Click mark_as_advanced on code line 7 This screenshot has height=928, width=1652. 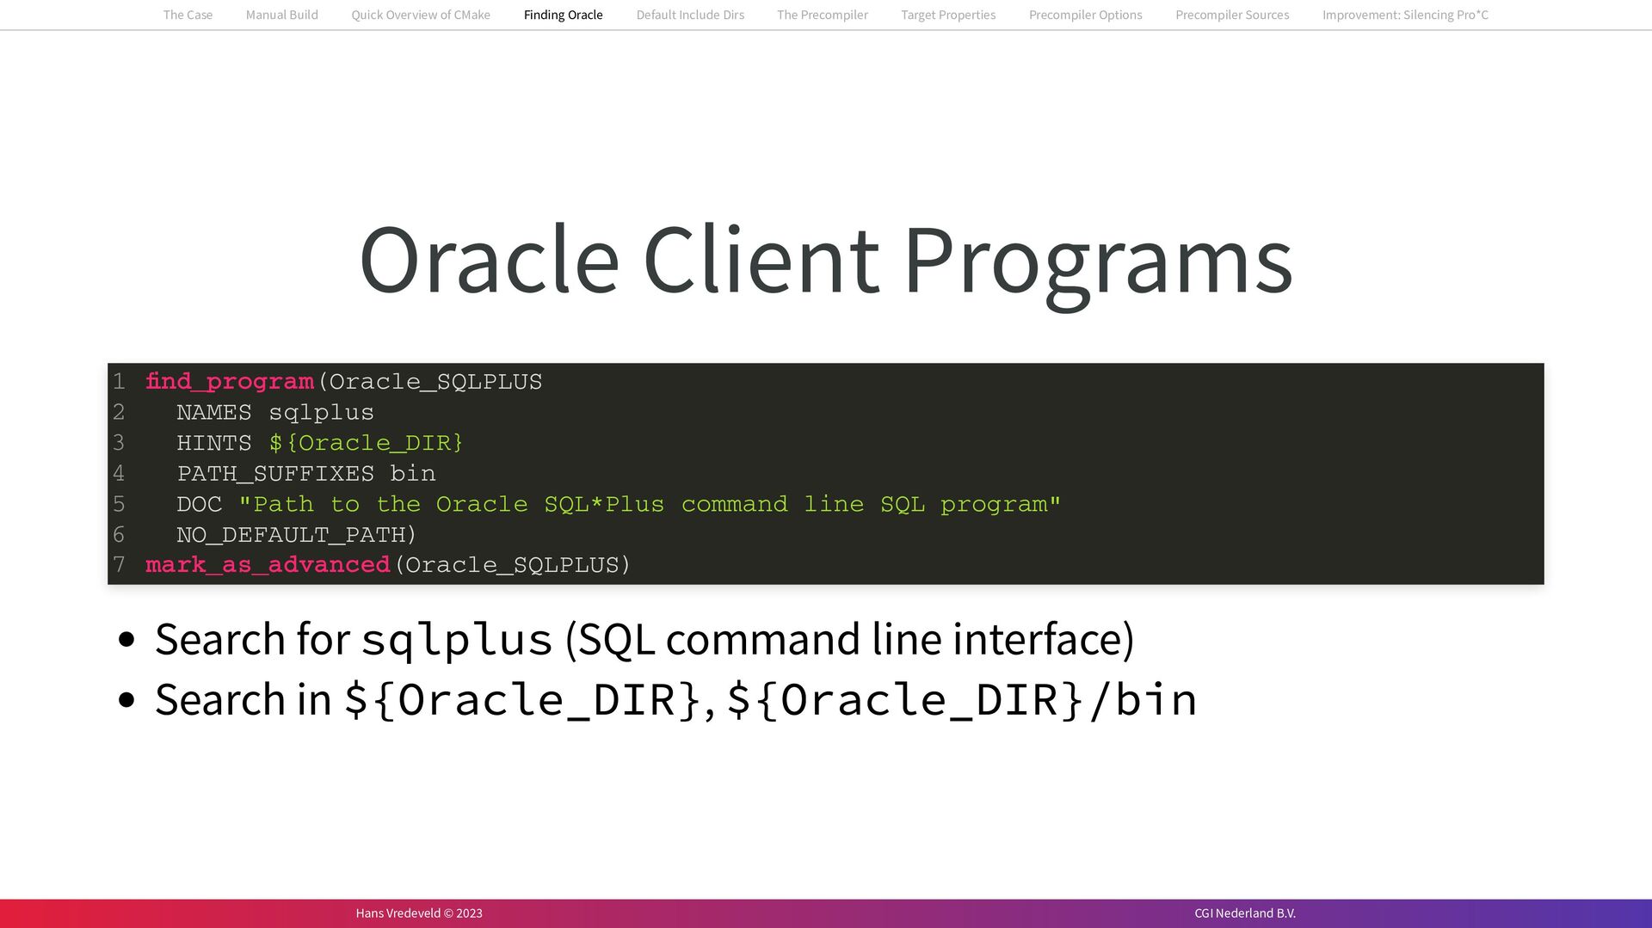(x=268, y=565)
